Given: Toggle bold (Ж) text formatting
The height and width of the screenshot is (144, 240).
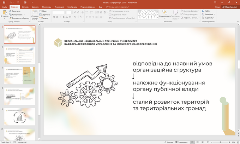Looking at the screenshot, I should (x=54, y=17).
